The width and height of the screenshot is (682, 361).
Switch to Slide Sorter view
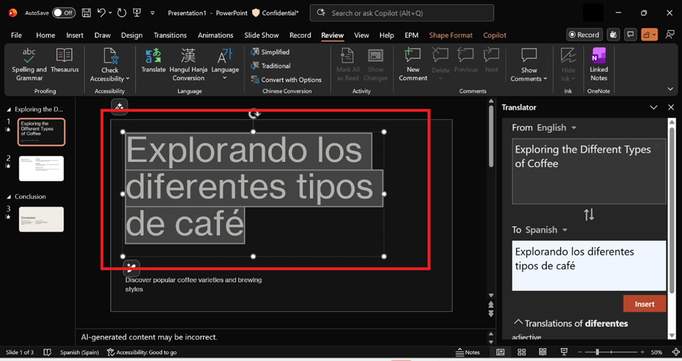click(522, 353)
